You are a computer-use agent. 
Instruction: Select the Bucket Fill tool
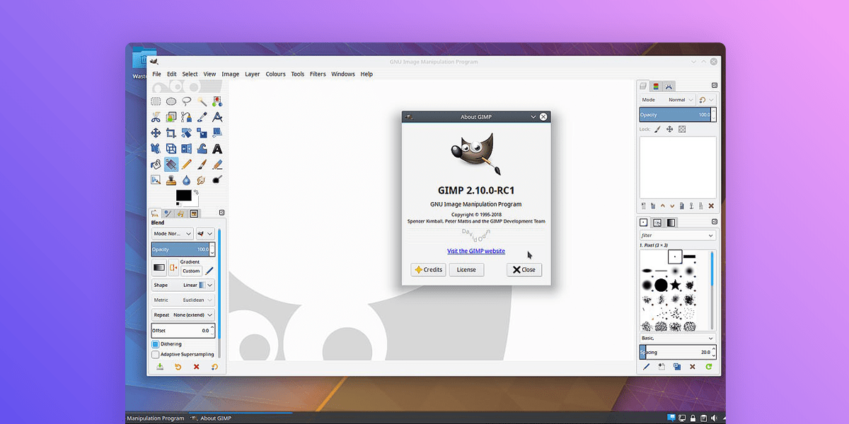[156, 164]
